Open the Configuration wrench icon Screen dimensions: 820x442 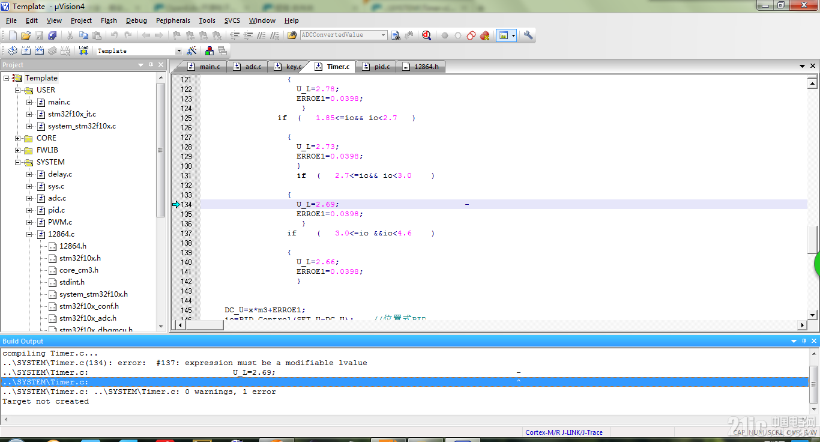[528, 35]
